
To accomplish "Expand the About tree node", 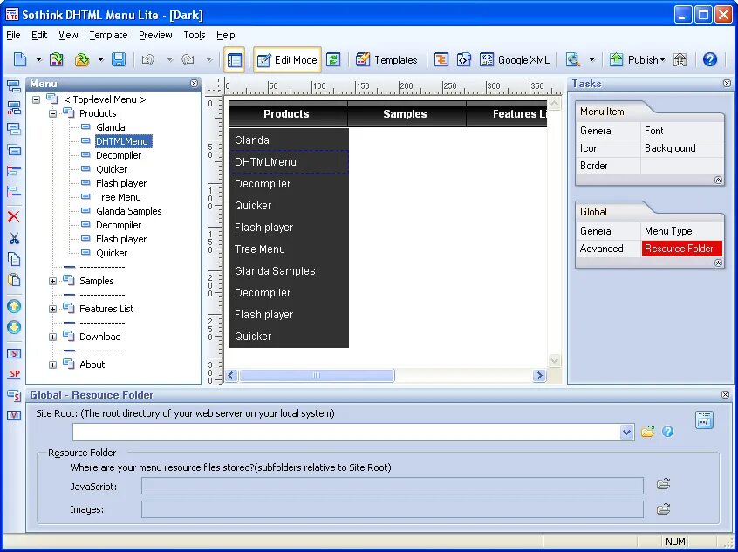I will pyautogui.click(x=52, y=365).
